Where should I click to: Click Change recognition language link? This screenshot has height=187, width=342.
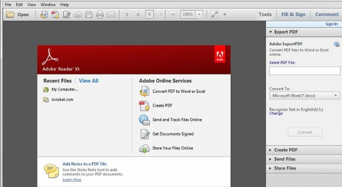point(276,113)
